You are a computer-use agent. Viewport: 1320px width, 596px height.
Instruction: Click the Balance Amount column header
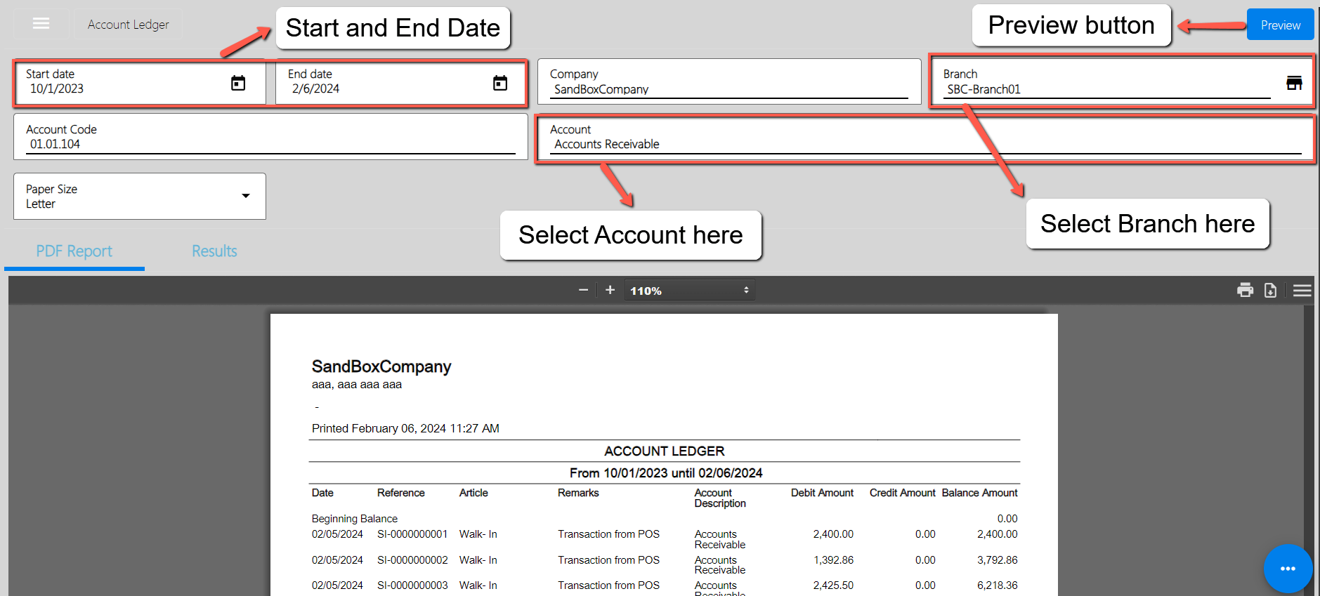click(979, 493)
